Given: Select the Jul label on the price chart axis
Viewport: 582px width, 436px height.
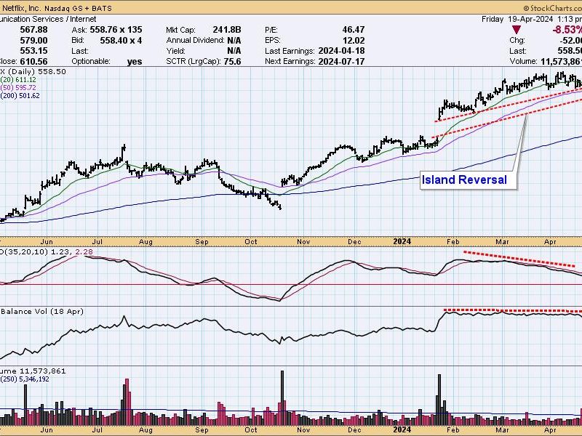Looking at the screenshot, I should pos(97,242).
